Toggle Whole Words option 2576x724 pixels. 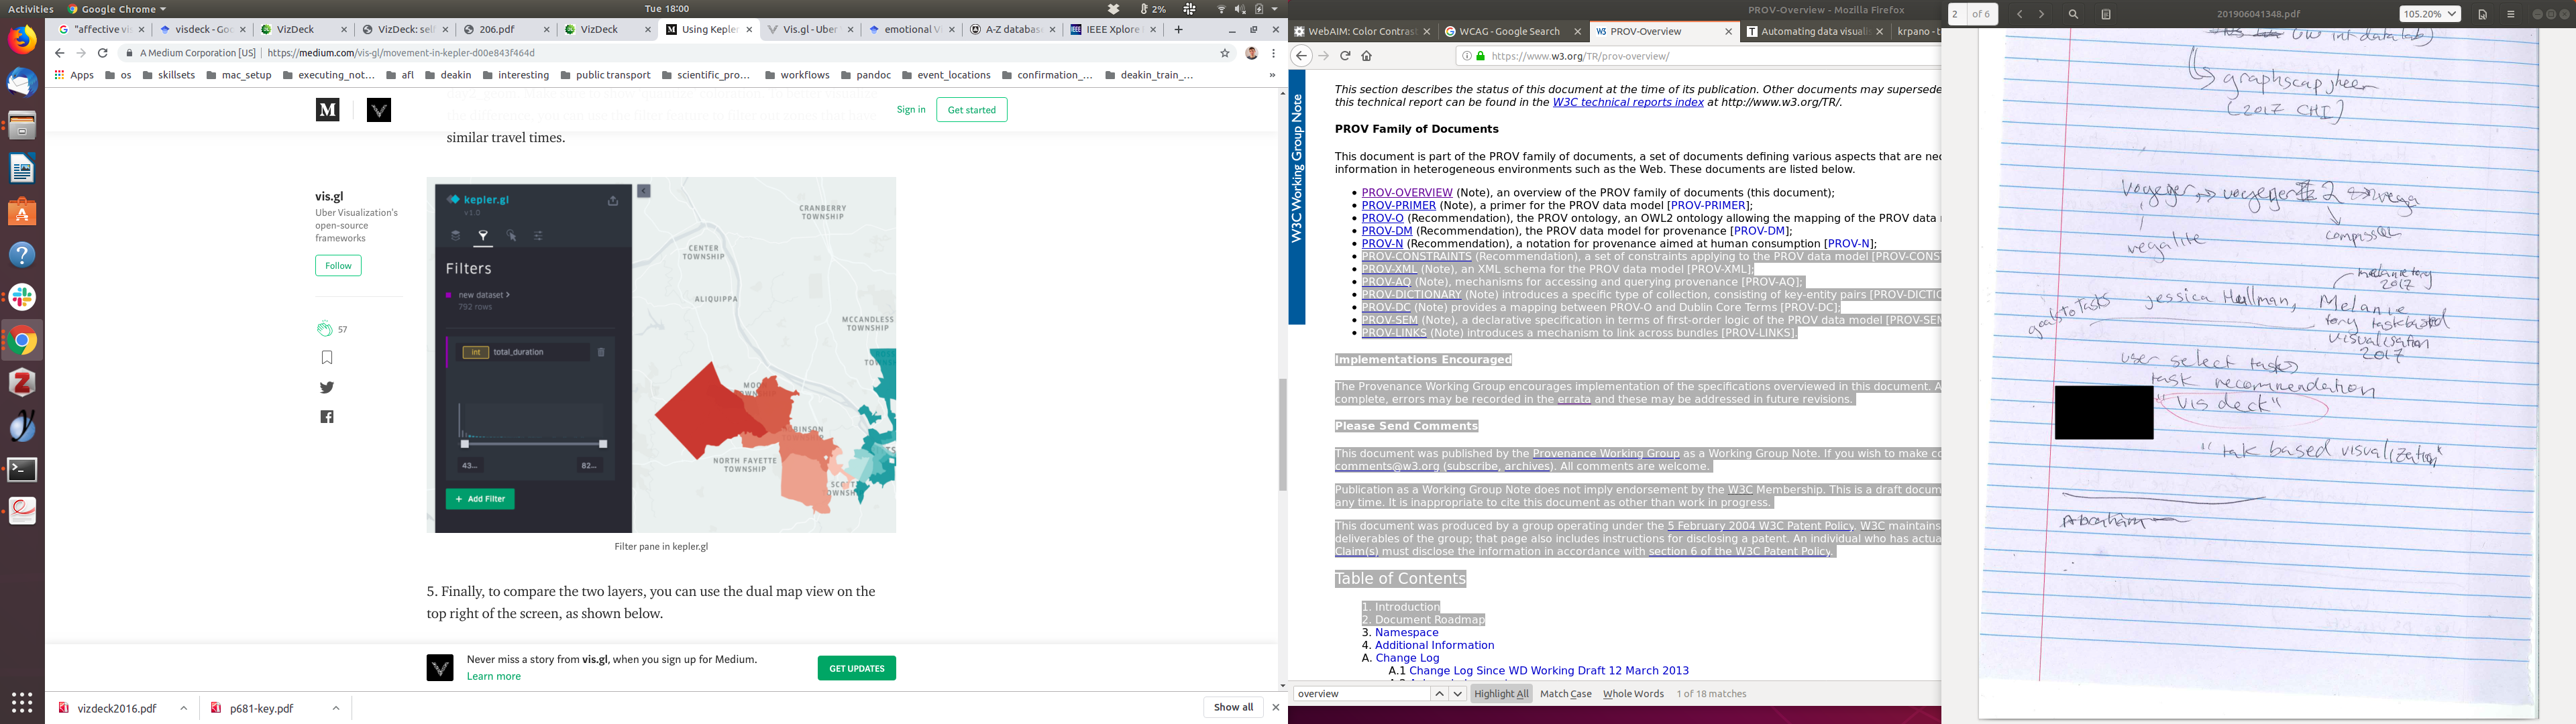click(x=1633, y=694)
